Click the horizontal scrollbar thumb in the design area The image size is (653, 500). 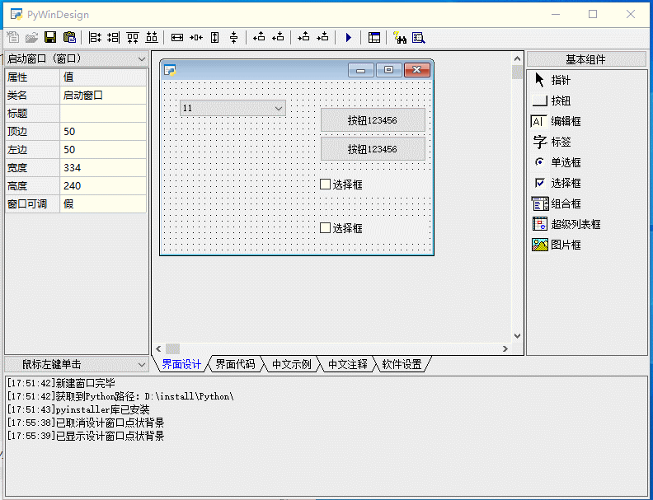tap(173, 348)
